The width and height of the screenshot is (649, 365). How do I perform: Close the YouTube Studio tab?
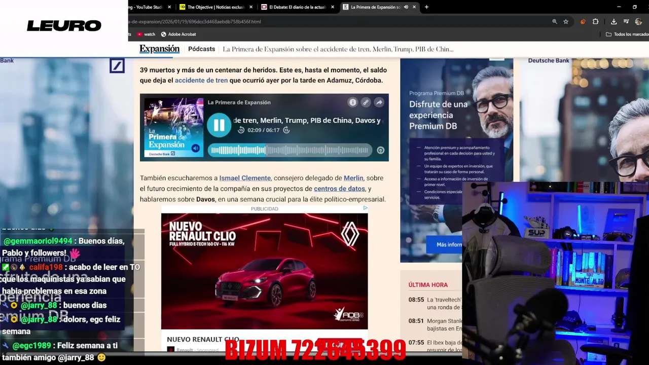coord(169,7)
